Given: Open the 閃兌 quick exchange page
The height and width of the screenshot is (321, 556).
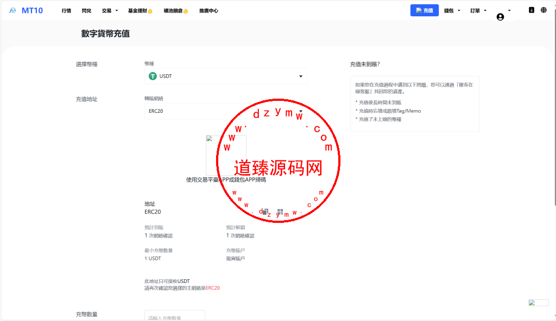Looking at the screenshot, I should [x=86, y=11].
